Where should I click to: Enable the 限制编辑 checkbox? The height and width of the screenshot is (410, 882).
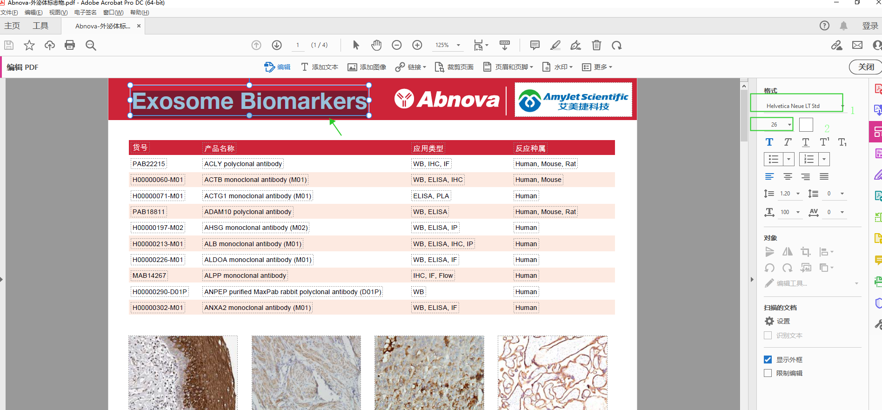point(768,373)
